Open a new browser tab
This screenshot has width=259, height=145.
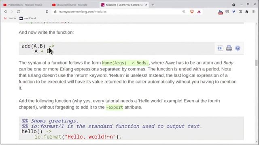pos(153,5)
